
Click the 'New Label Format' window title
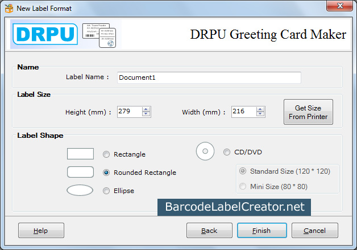(x=44, y=9)
